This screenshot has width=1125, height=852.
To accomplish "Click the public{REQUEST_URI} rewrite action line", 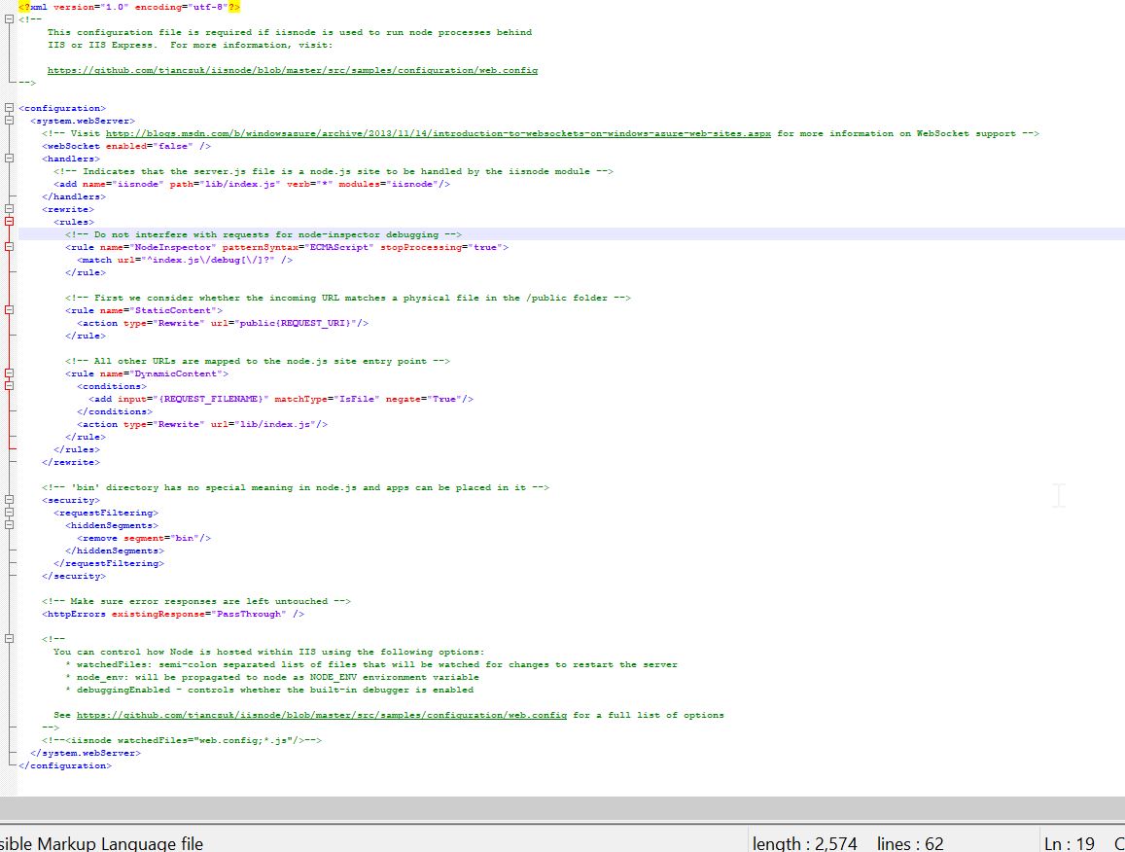I will (x=223, y=323).
